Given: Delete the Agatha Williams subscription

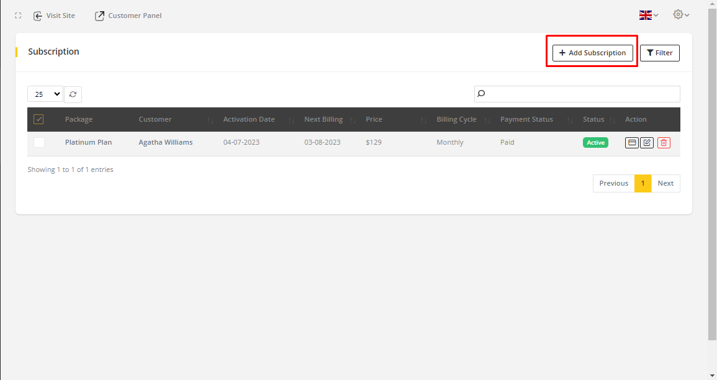Looking at the screenshot, I should 664,143.
